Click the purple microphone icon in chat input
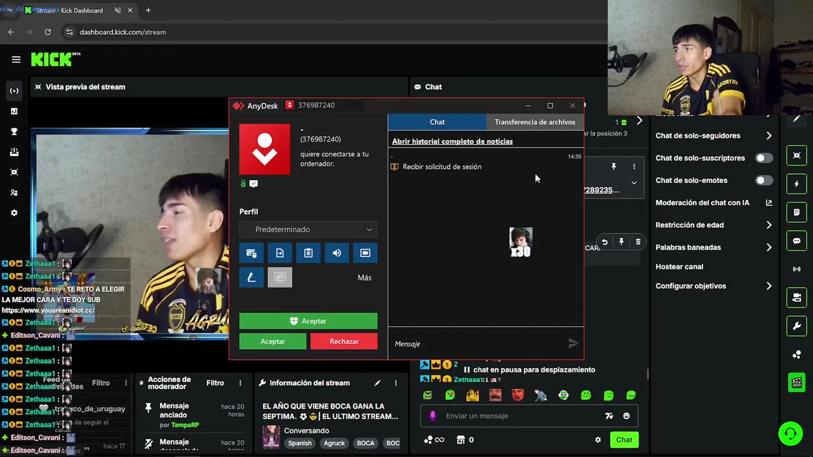813x457 pixels. [x=433, y=416]
